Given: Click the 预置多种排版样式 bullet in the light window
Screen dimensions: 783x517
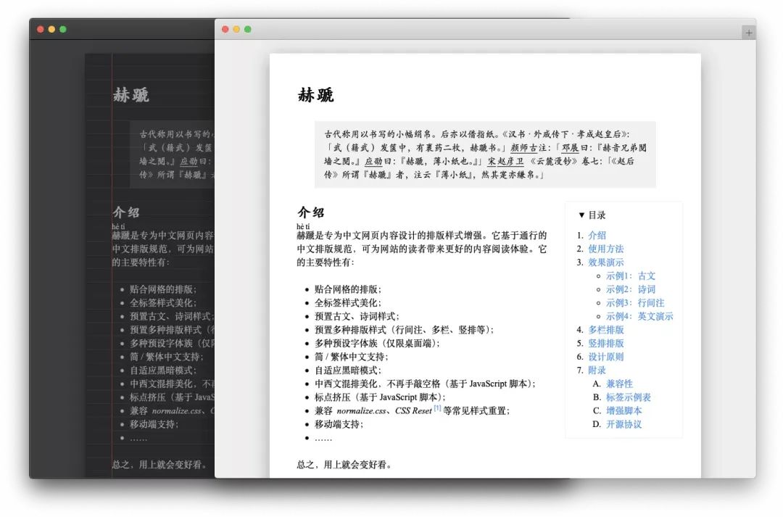Looking at the screenshot, I should coord(404,330).
